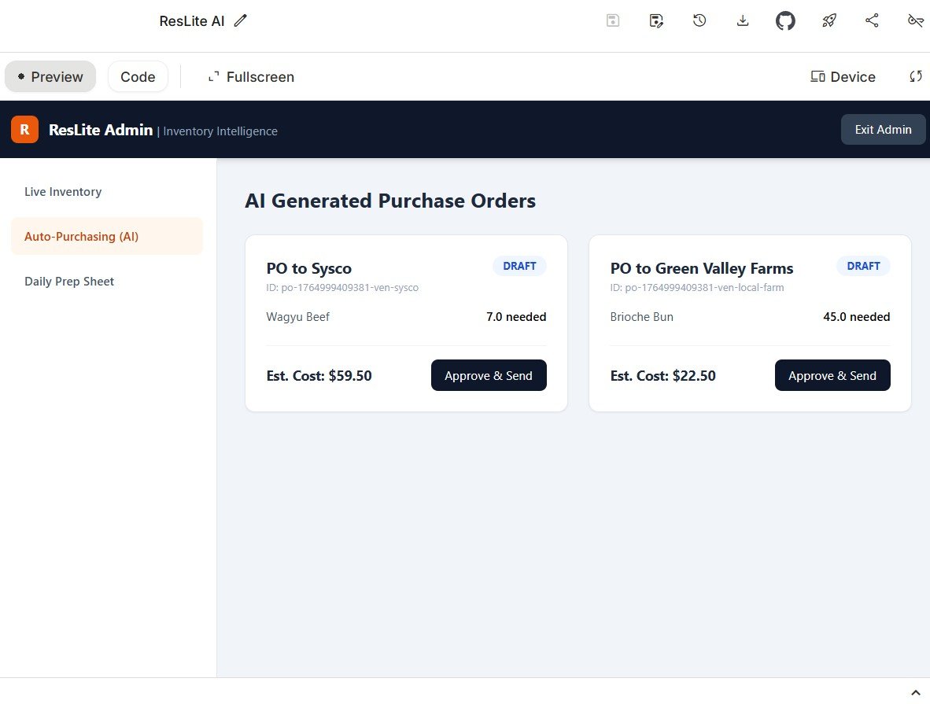Viewport: 930px width, 704px height.
Task: Click 'Est. Cost: $22.50'
Action: pos(663,375)
